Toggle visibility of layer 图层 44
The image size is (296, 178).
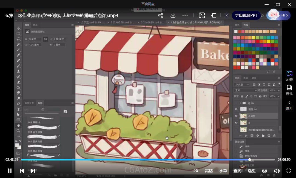[236, 109]
